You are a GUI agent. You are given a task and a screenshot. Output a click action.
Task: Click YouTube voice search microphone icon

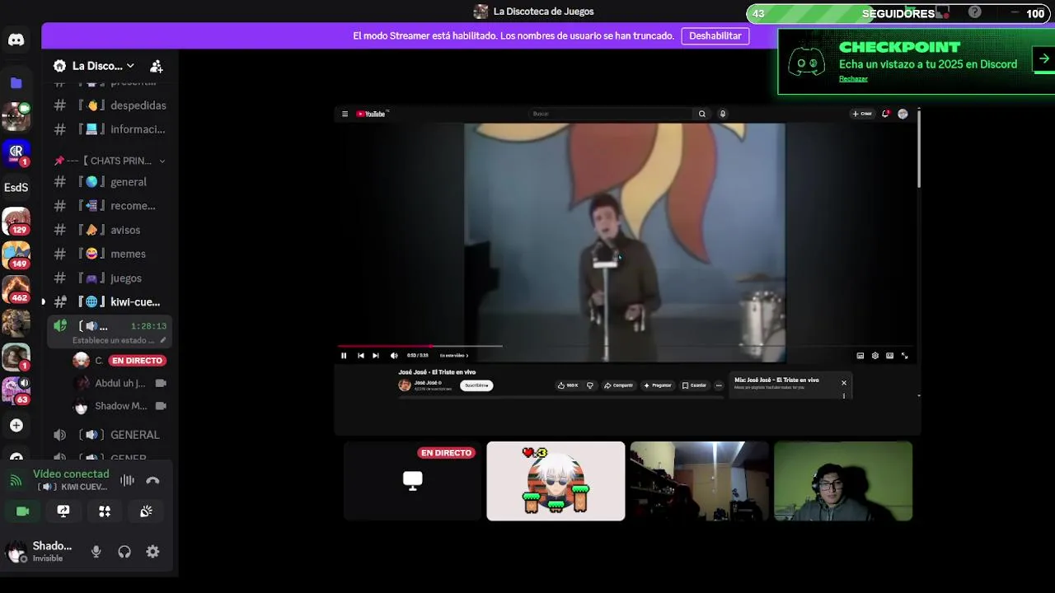point(722,114)
